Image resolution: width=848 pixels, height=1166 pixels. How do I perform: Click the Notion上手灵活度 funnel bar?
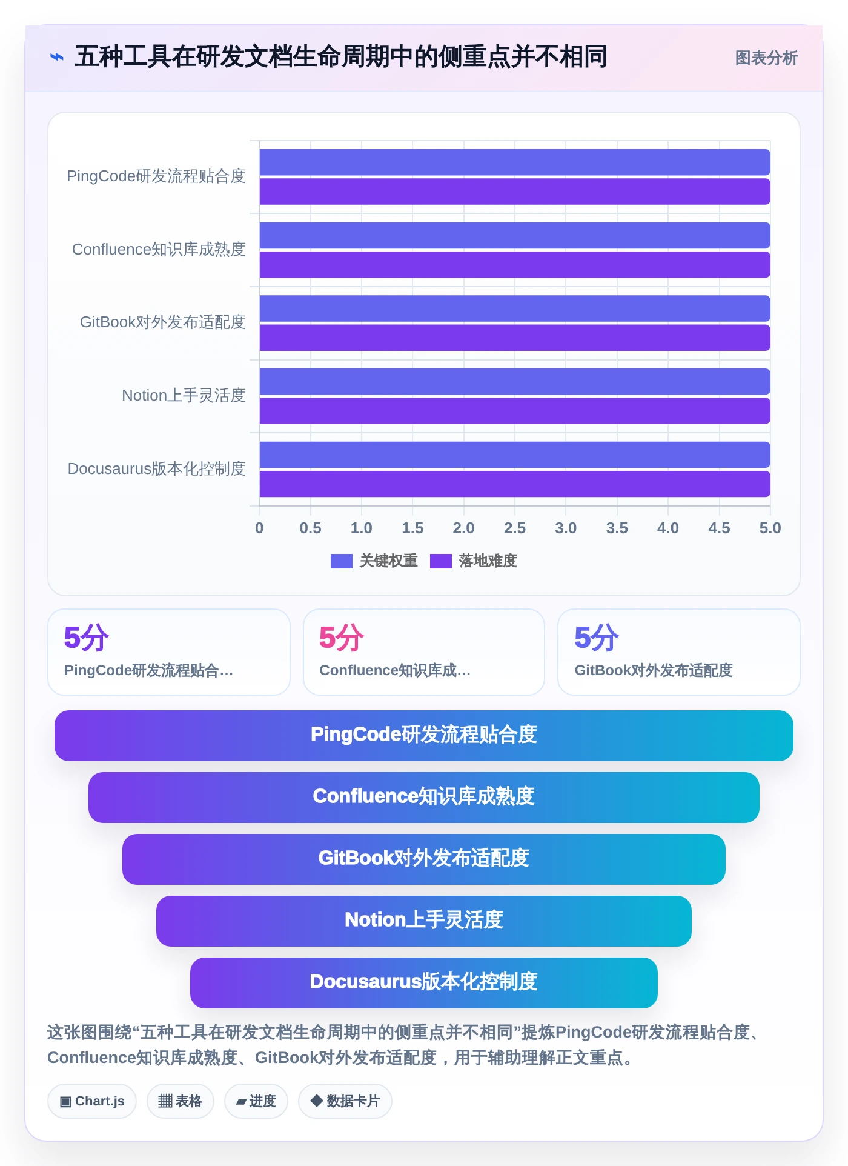(424, 921)
